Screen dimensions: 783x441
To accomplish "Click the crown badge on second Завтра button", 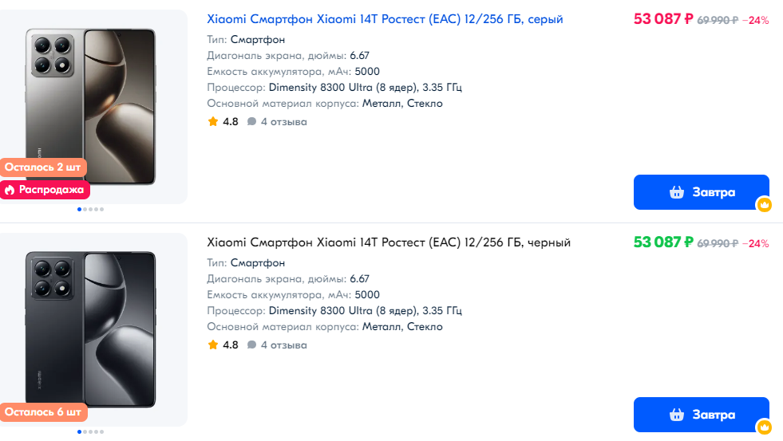I will click(x=764, y=427).
